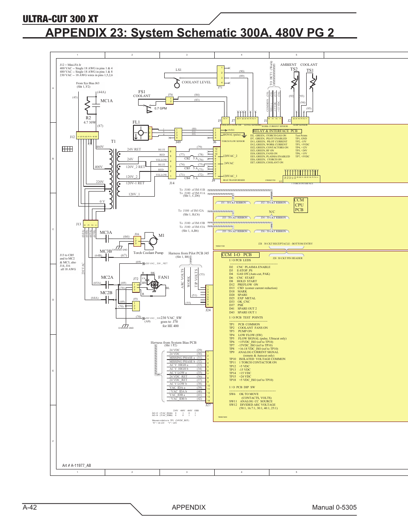The height and width of the screenshot is (528, 408).
Task: Click the 'I / O PCB TEST POINTS' heading
Action: tap(246, 318)
